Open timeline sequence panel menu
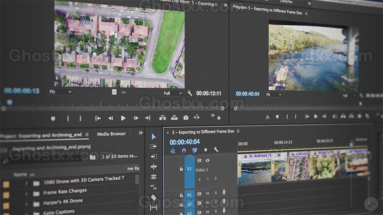The width and height of the screenshot is (383, 215). [x=238, y=131]
